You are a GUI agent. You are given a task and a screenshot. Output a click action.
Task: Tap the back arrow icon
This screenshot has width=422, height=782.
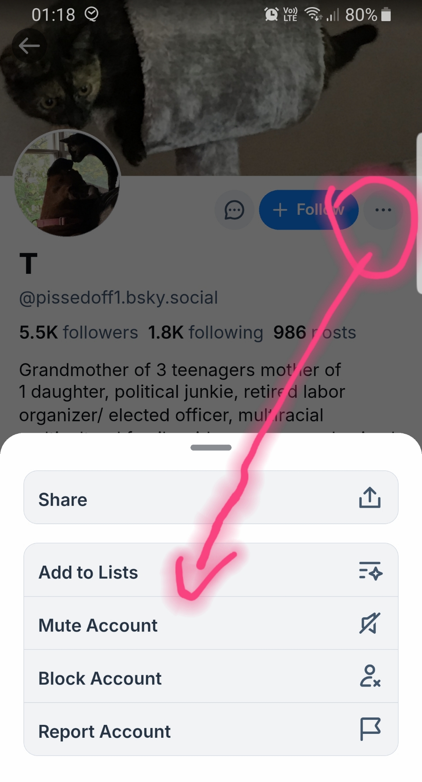[x=29, y=46]
